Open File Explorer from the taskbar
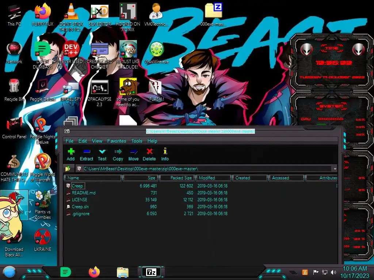Image resolution: width=374 pixels, height=280 pixels. (123, 272)
